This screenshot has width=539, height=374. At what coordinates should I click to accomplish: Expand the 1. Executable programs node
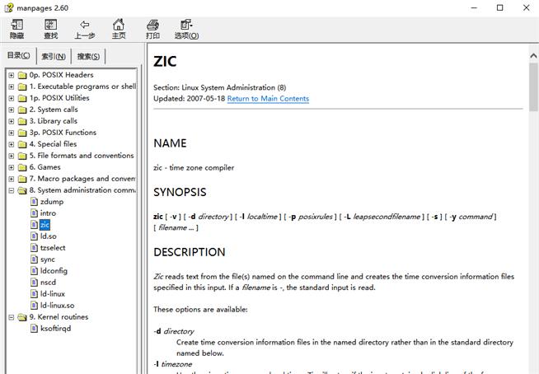coord(12,86)
